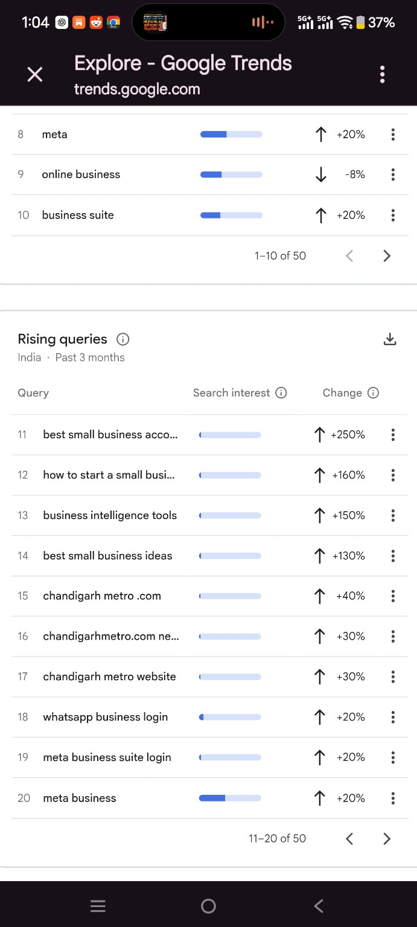
Task: Open options for meta business suite login row
Action: coord(393,757)
